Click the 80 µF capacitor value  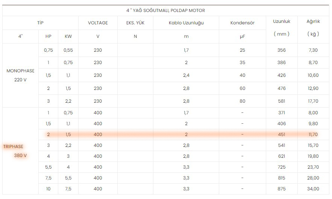point(243,101)
